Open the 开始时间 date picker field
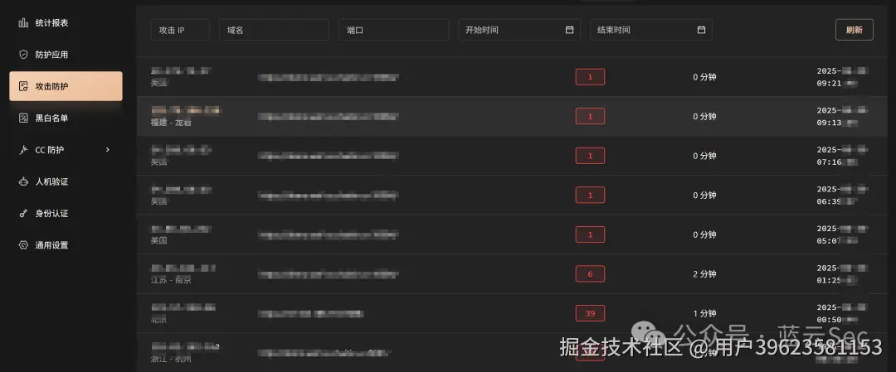 coord(519,30)
